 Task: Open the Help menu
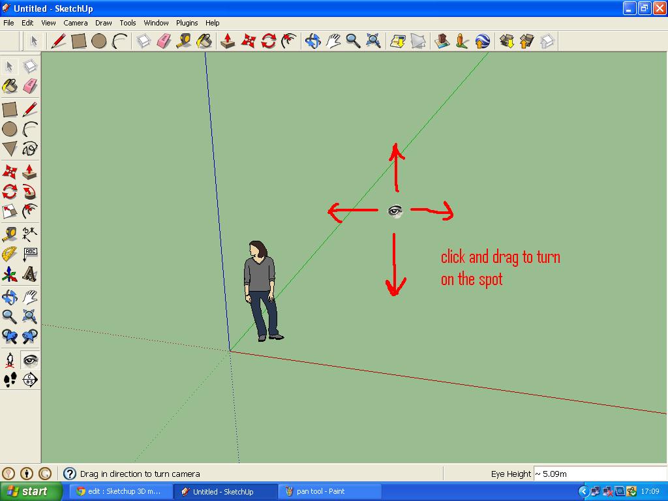click(212, 23)
